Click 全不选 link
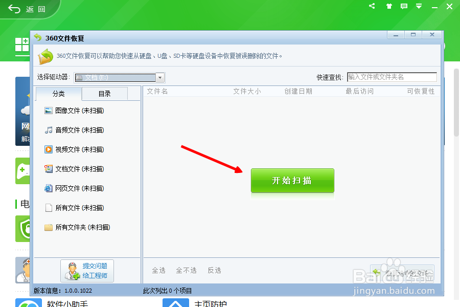This screenshot has height=307, width=460. [186, 270]
